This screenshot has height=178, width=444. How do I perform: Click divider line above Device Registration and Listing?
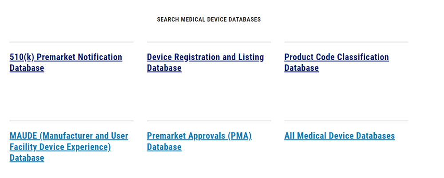coord(209,42)
